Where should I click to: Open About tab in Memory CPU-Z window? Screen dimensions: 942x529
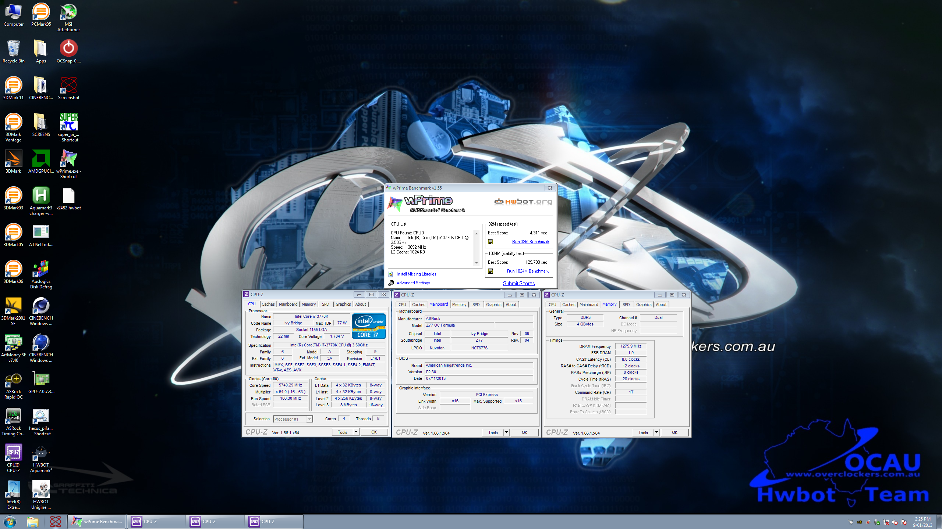661,305
